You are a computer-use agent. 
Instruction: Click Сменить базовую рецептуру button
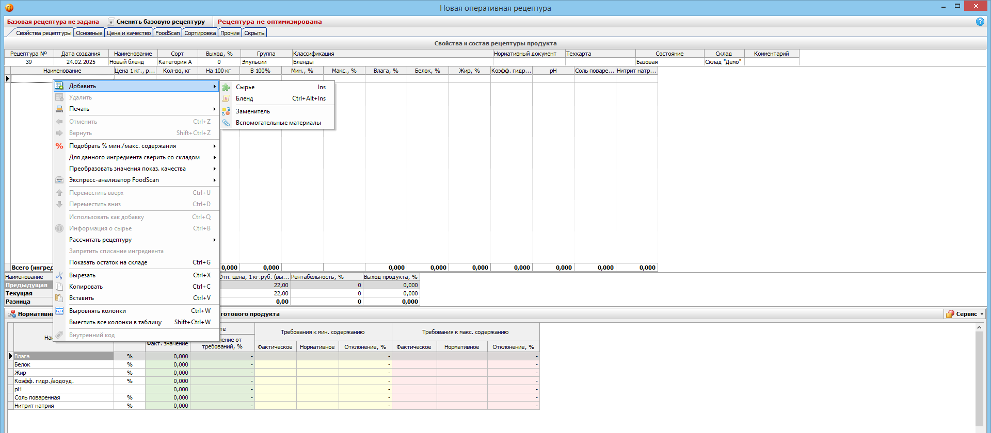[x=160, y=22]
